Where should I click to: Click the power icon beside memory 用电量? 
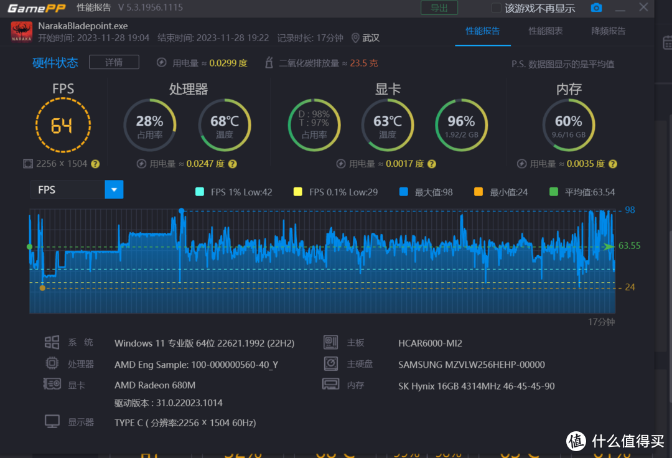[521, 164]
